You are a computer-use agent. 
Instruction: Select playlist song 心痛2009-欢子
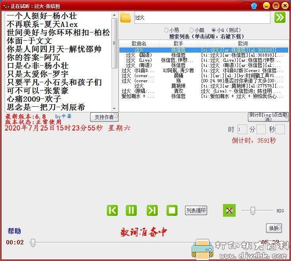34,99
